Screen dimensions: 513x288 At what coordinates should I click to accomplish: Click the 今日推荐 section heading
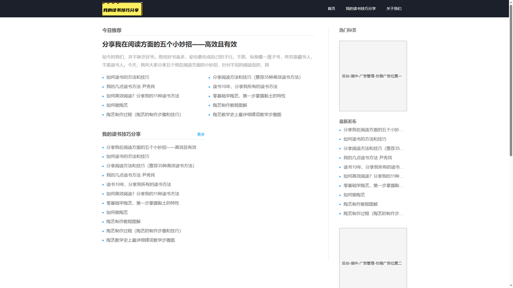coord(112,31)
